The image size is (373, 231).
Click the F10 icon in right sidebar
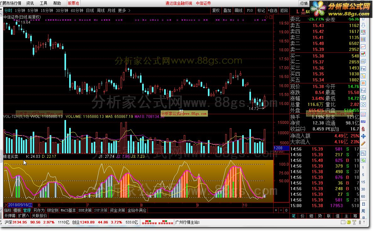click(x=363, y=69)
